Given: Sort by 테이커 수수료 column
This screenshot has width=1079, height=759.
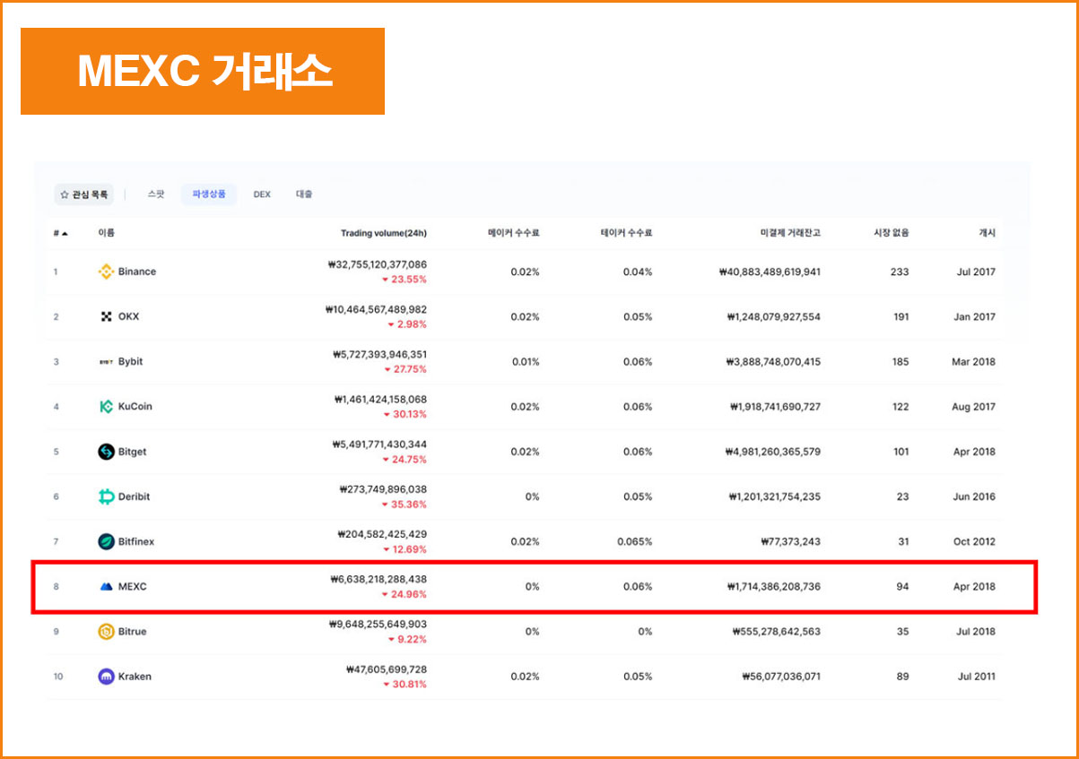Looking at the screenshot, I should 626,233.
